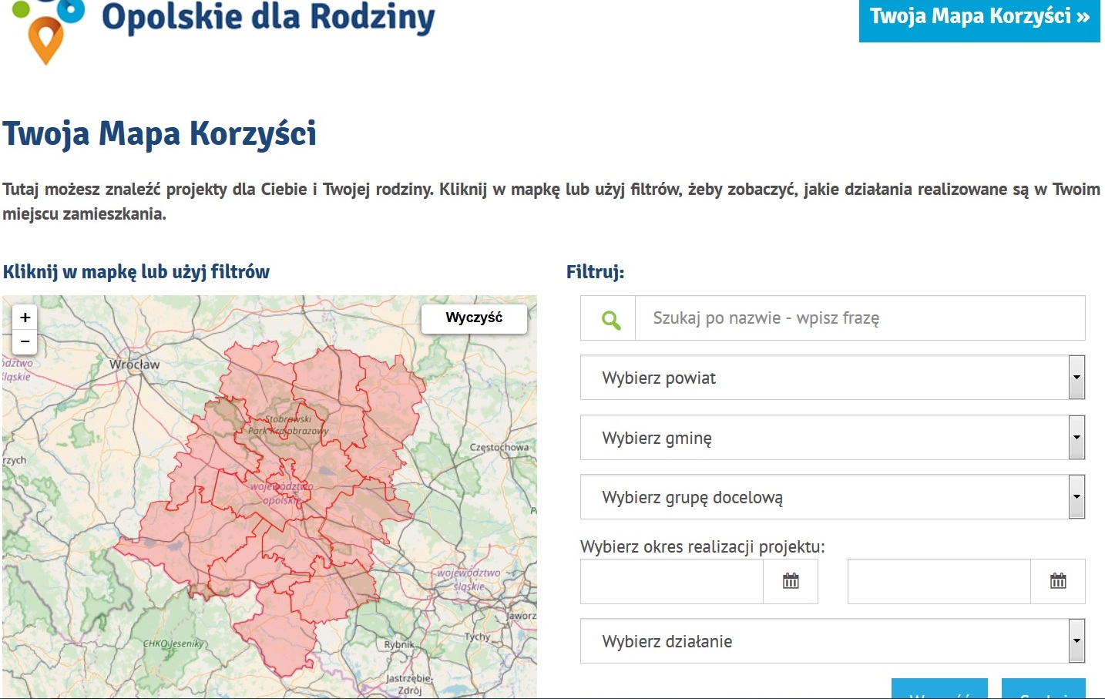Click the map zoom out minus button
1105x699 pixels.
(x=25, y=341)
